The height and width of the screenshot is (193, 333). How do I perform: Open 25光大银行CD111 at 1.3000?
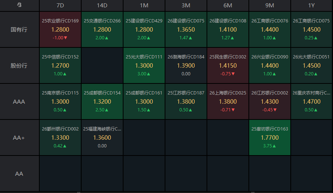click(144, 65)
